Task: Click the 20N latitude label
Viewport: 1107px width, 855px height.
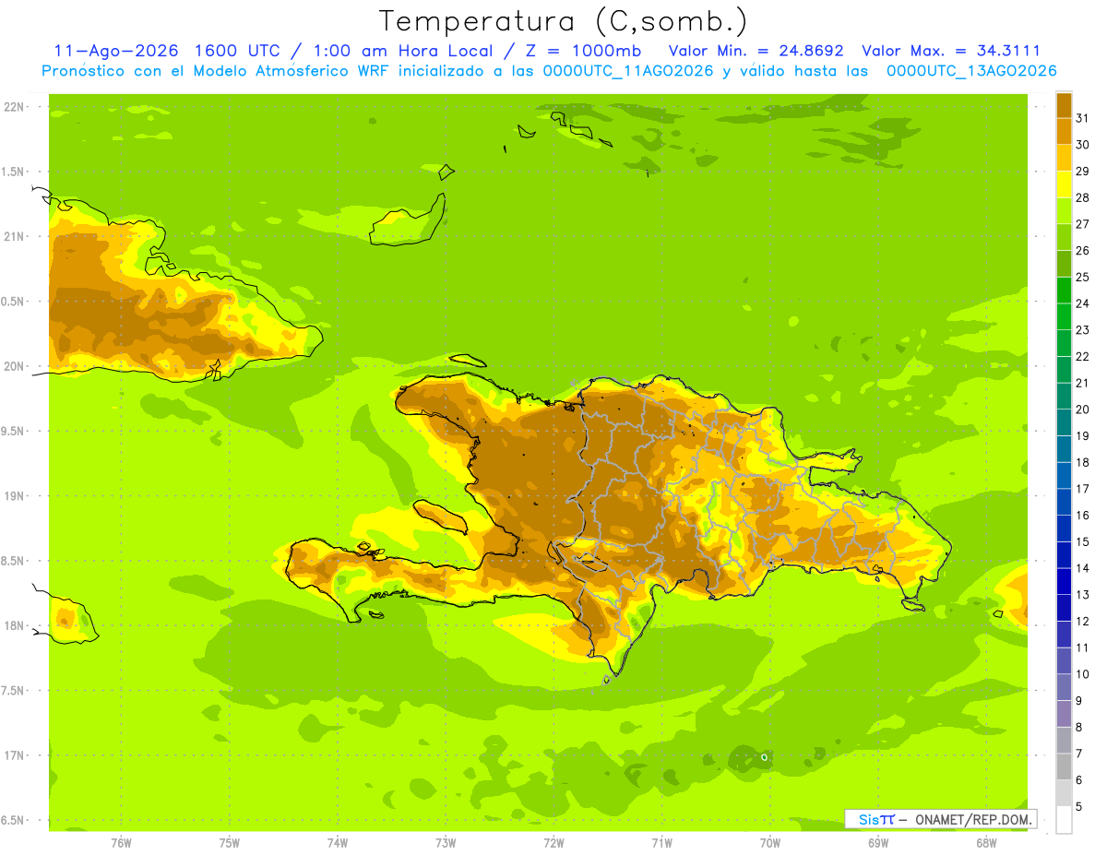Action: coord(14,366)
